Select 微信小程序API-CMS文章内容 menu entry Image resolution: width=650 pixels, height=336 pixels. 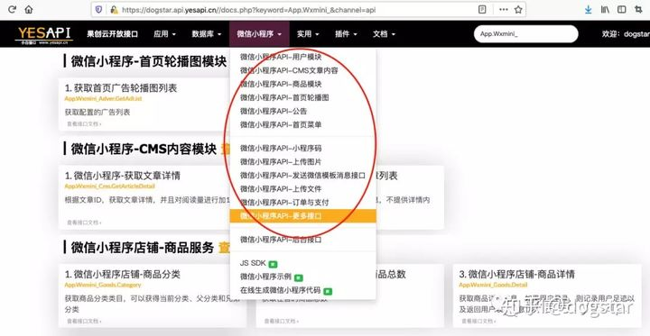pyautogui.click(x=302, y=71)
